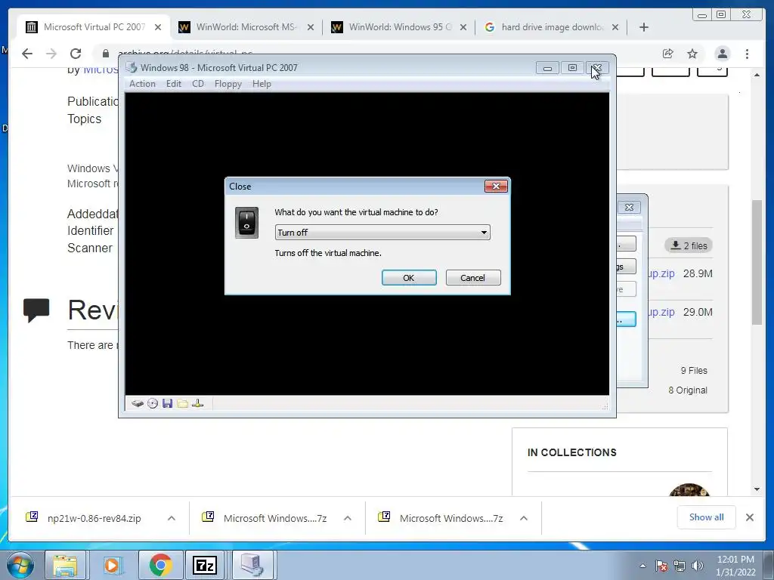Viewport: 774px width, 580px height.
Task: Open the Help menu in Virtual PC
Action: (x=262, y=84)
